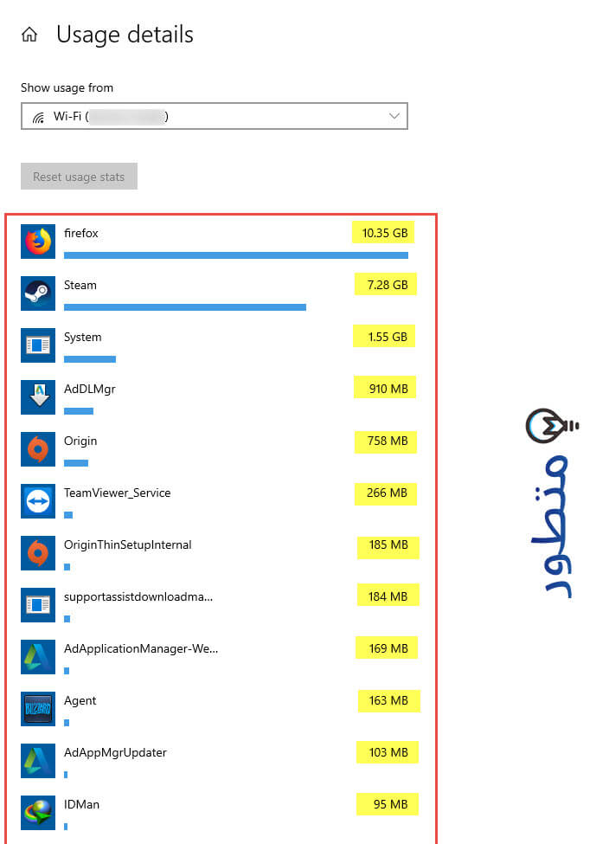Viewport: 596px width, 844px height.
Task: Click the 103 MB usage value
Action: pos(388,752)
